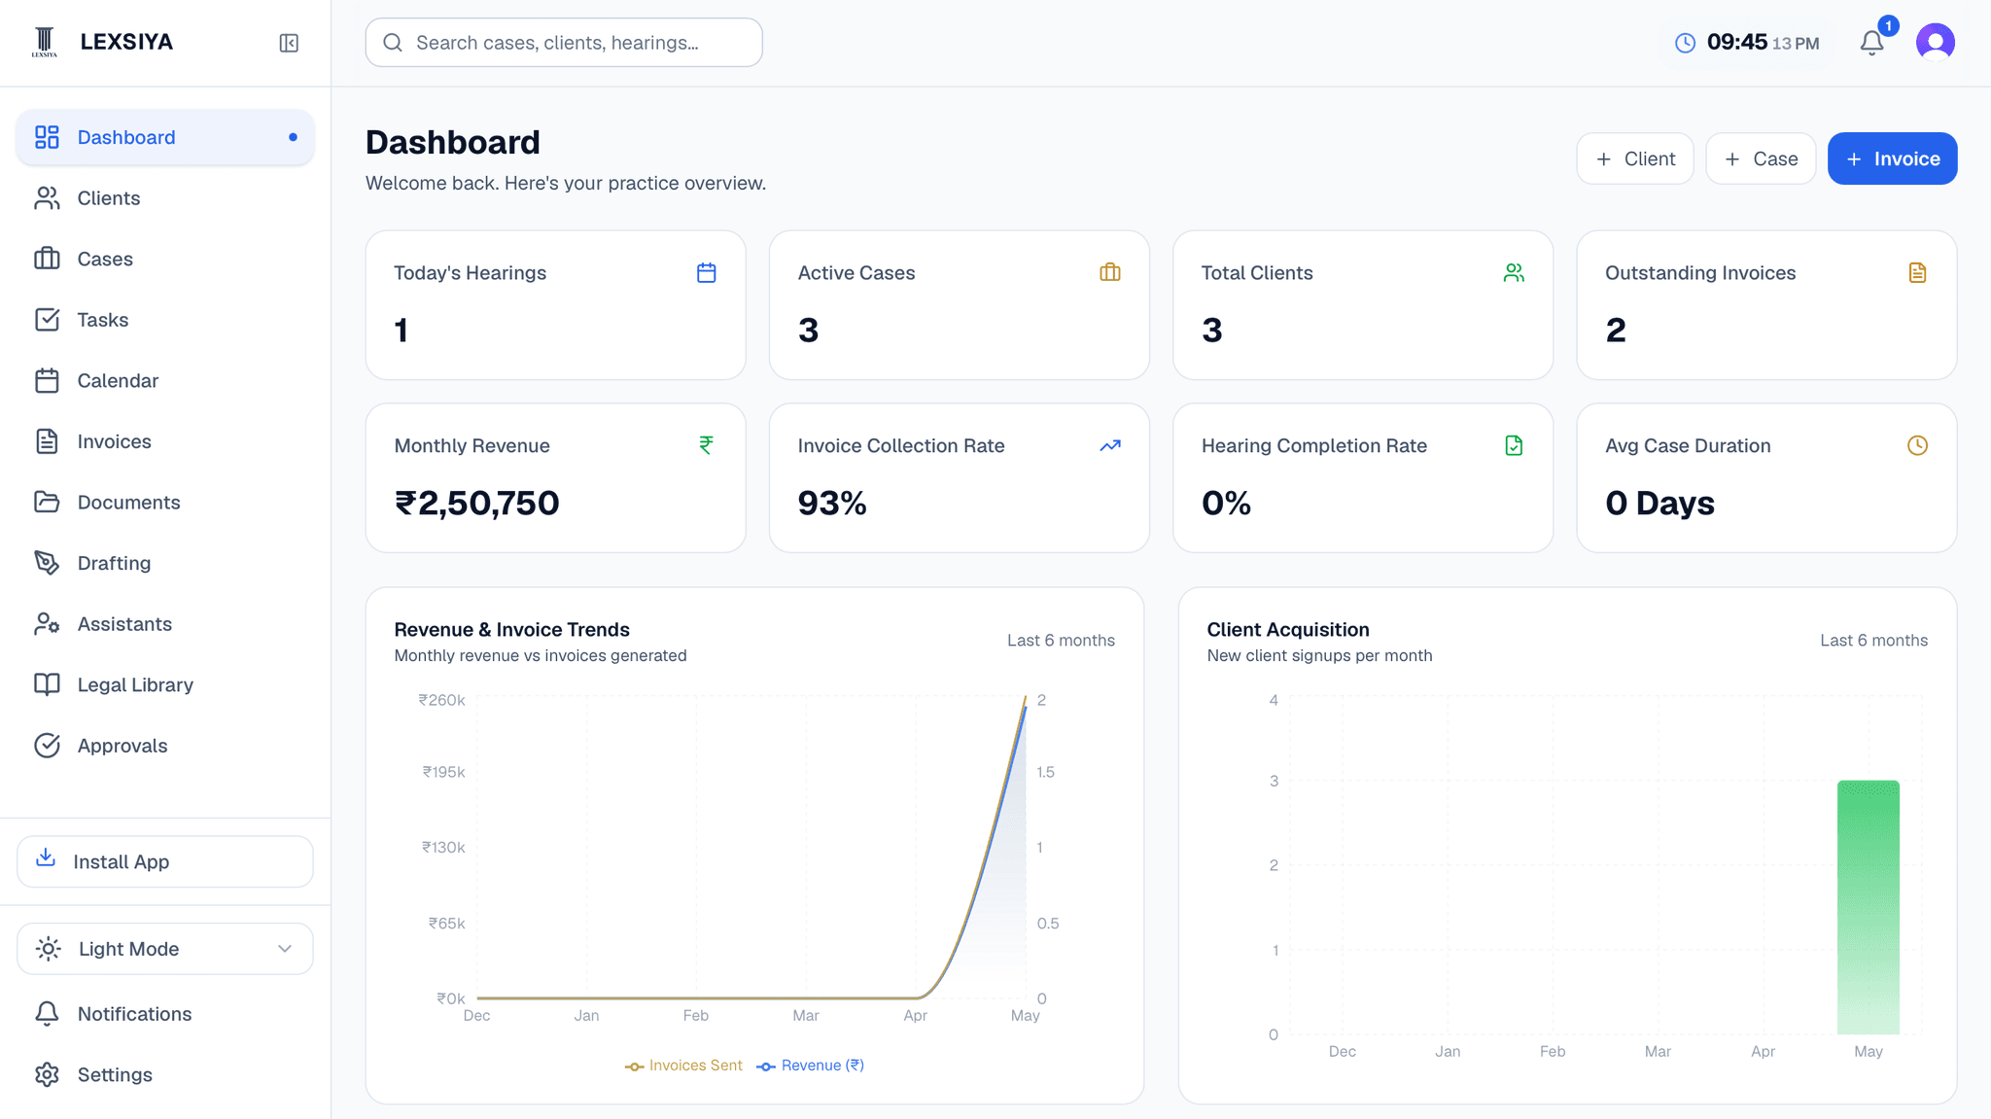Toggle the Invoices Sent legend entry

[x=683, y=1066]
